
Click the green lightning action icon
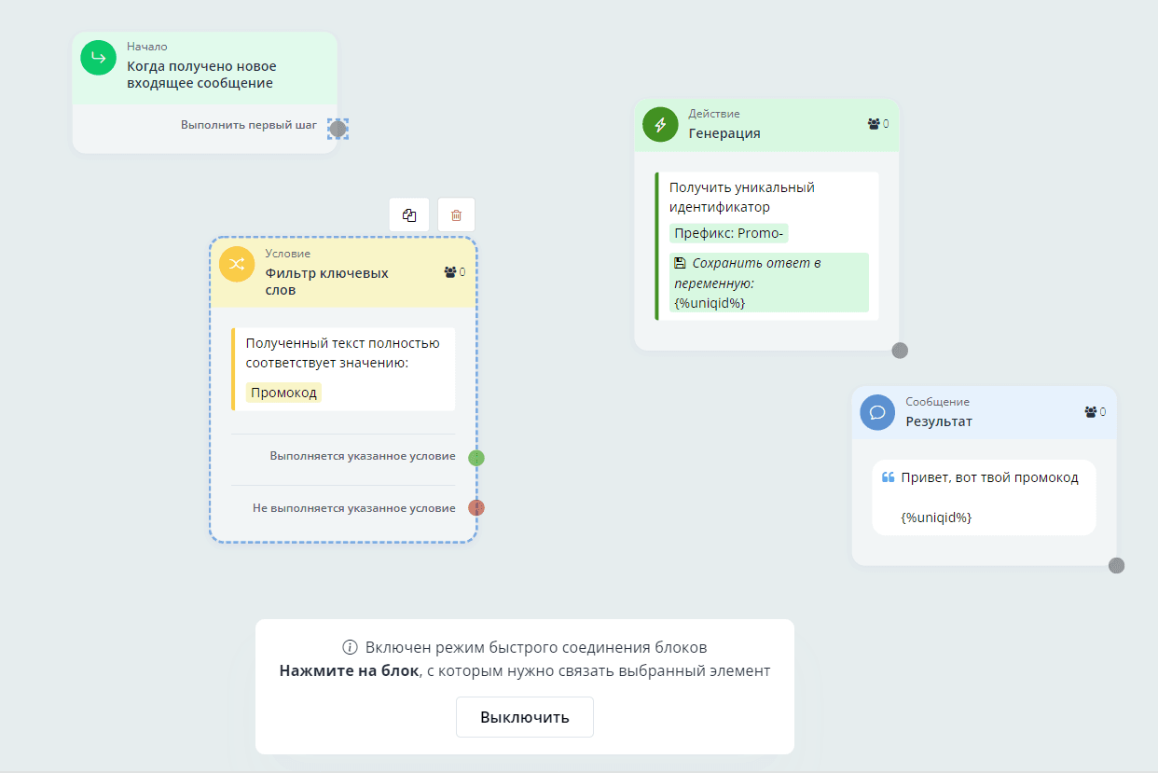point(660,124)
